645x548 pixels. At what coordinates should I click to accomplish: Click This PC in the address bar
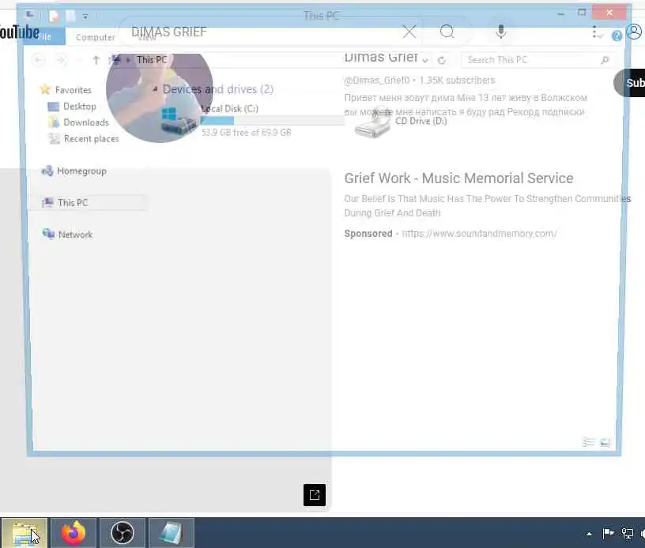pos(152,60)
